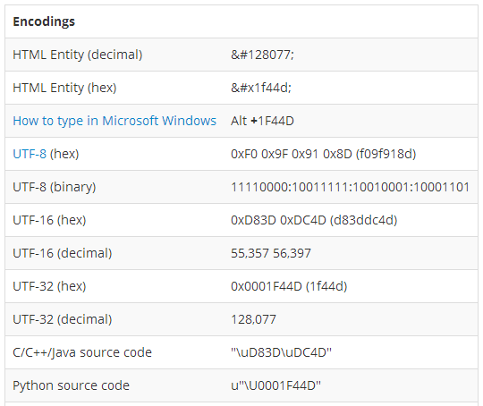Click the 'UTF-8 (binary)' row label
This screenshot has height=406, width=483.
coord(55,187)
